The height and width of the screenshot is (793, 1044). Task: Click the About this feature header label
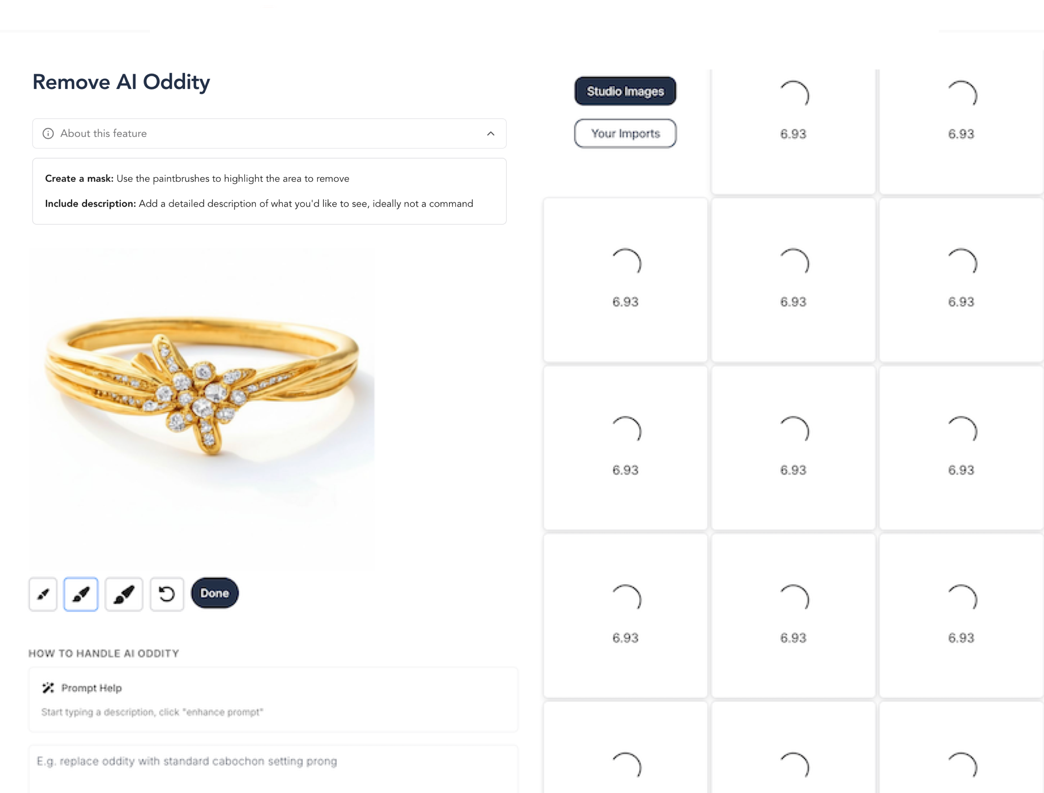104,134
